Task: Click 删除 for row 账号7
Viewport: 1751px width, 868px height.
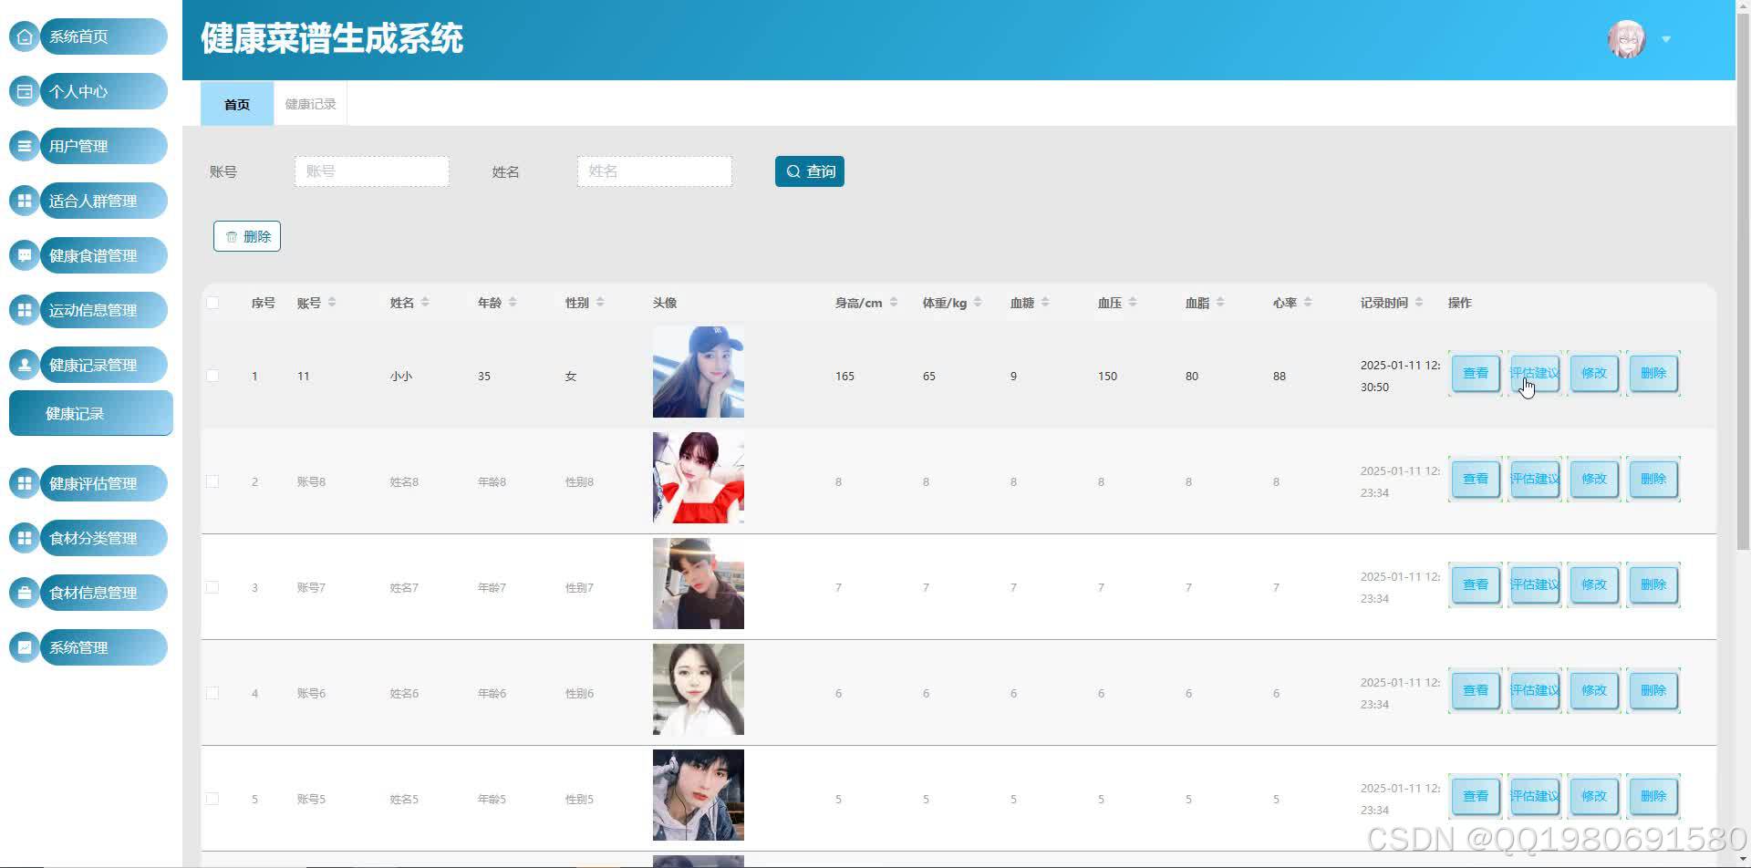Action: click(1653, 584)
